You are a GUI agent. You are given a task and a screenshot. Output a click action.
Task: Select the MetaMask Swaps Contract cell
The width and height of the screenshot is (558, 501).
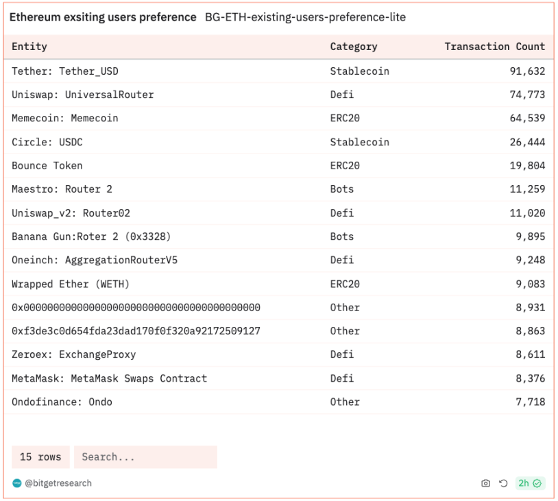109,378
